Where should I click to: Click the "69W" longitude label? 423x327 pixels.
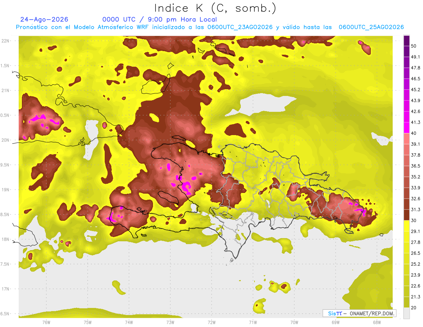[336, 322]
